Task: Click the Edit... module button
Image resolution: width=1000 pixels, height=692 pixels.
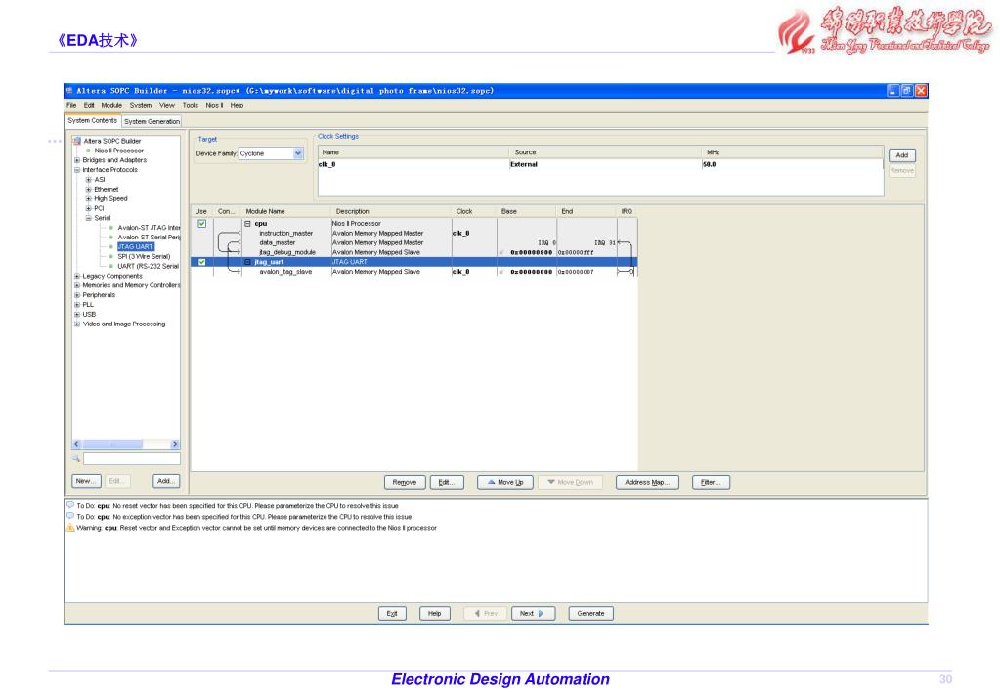Action: pyautogui.click(x=447, y=483)
